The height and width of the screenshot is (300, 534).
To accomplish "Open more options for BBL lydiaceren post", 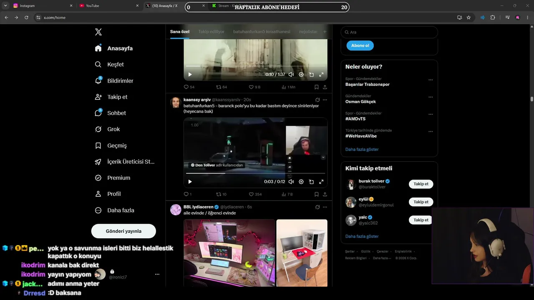I will pos(325,207).
